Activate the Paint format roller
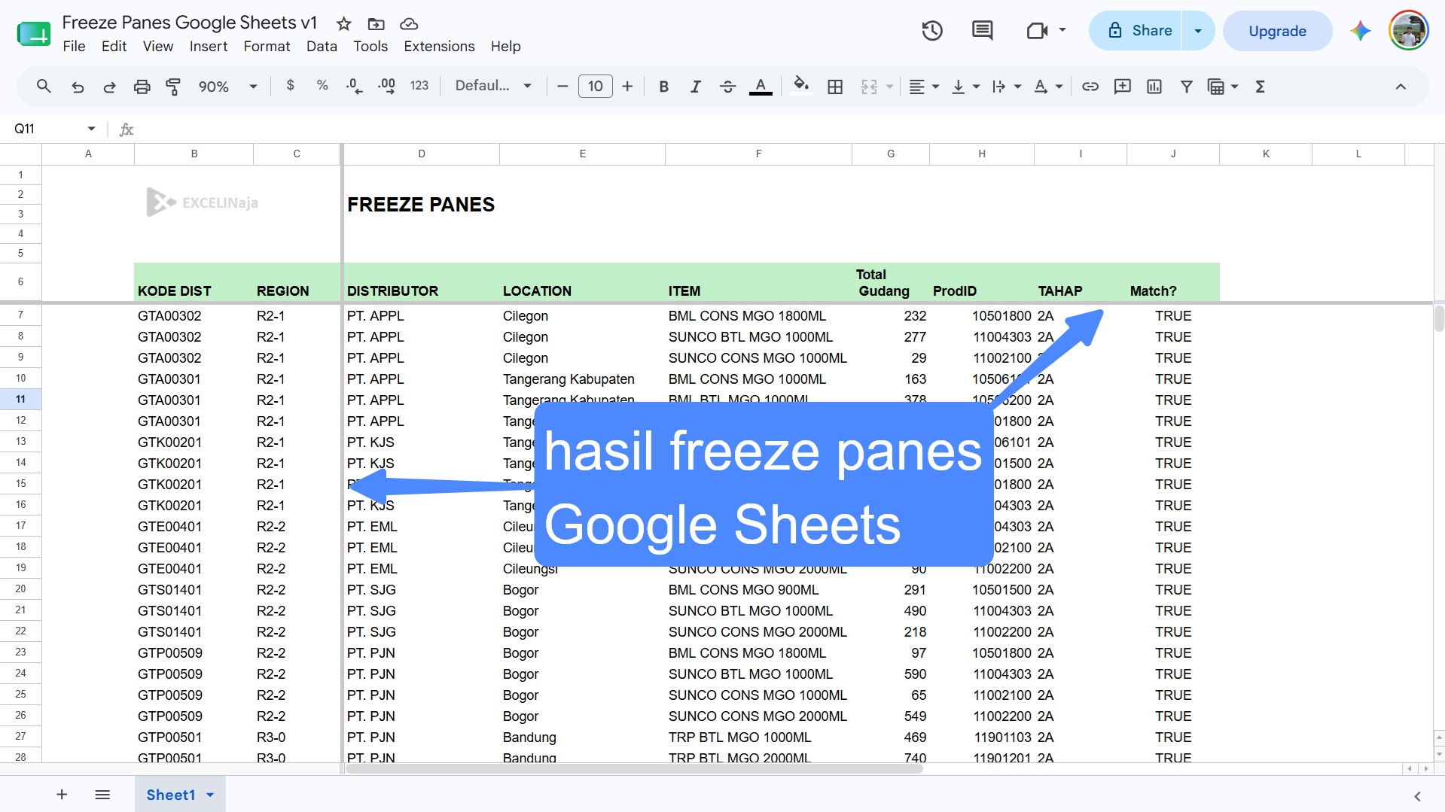The height and width of the screenshot is (812, 1445). point(173,87)
